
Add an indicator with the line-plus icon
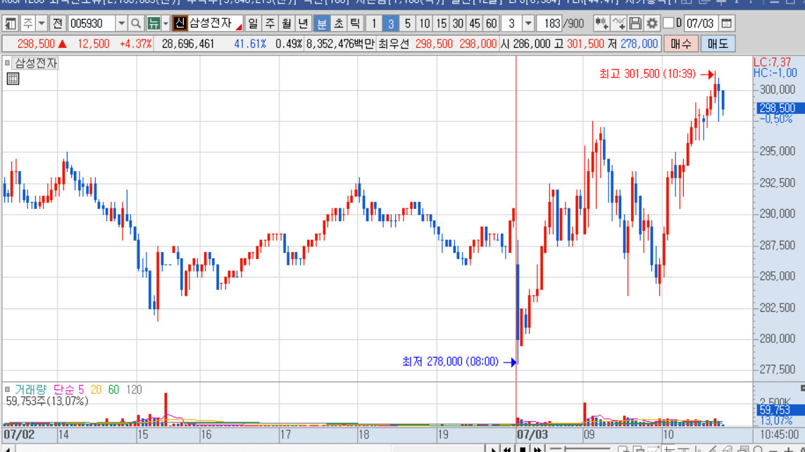click(618, 24)
